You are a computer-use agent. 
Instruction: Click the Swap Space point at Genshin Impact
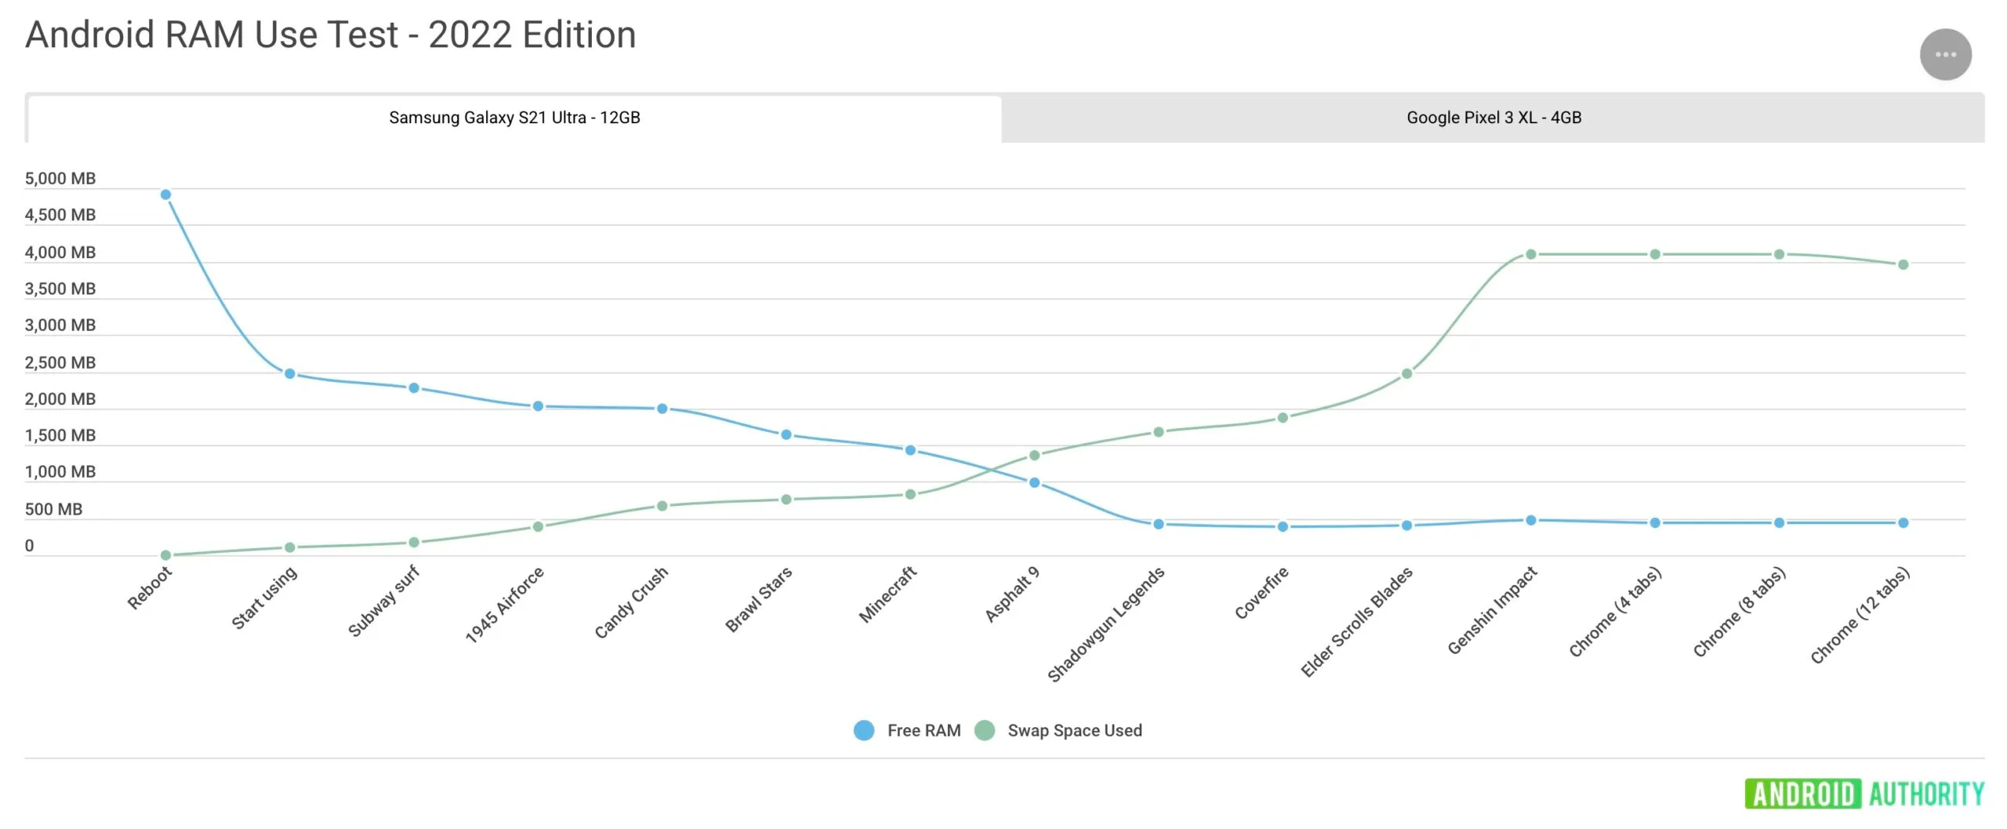coord(1530,254)
